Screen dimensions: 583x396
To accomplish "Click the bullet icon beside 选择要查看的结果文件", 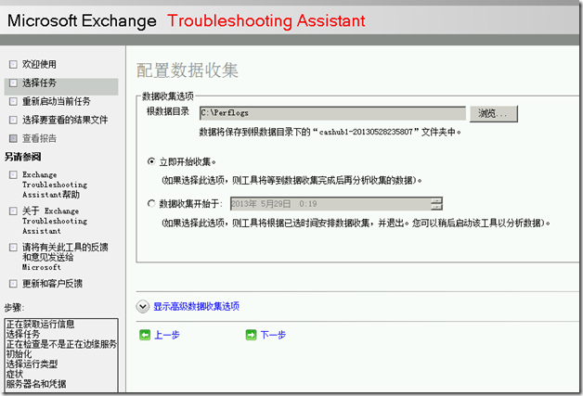I will click(x=13, y=120).
